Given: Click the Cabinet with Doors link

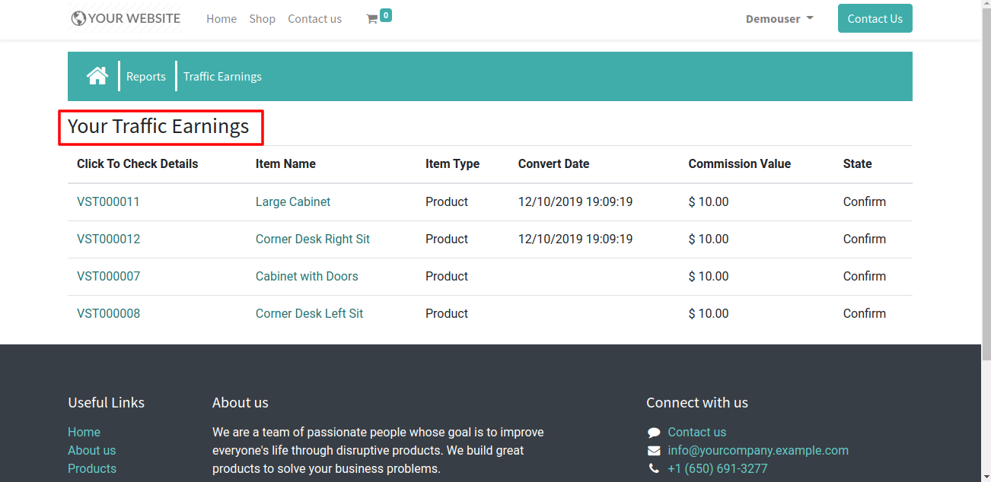Looking at the screenshot, I should click(x=307, y=277).
